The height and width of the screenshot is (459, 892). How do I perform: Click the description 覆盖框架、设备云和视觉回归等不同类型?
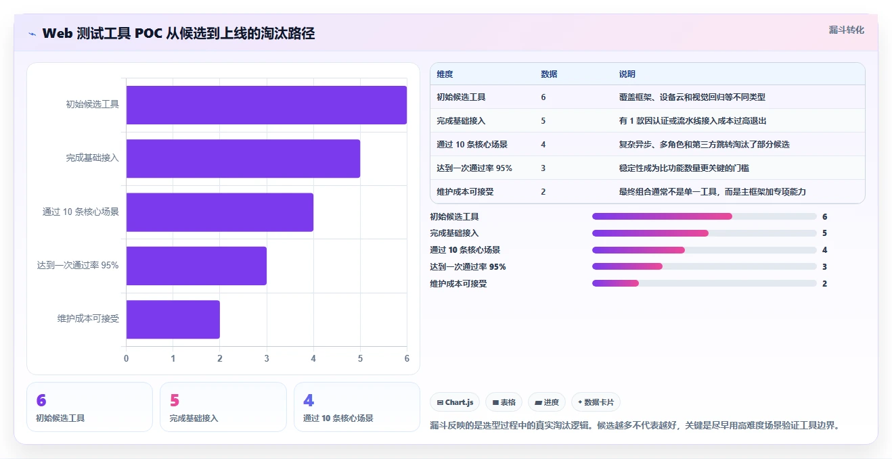(x=692, y=97)
